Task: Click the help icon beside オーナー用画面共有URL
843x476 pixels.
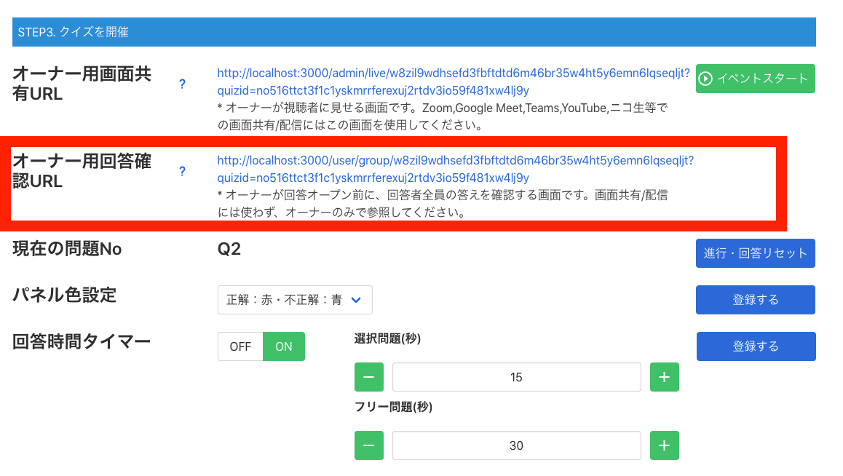Action: [182, 84]
